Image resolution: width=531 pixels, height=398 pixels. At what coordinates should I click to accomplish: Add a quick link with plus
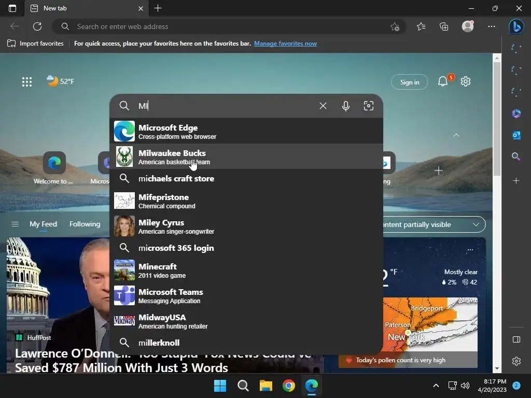[438, 170]
